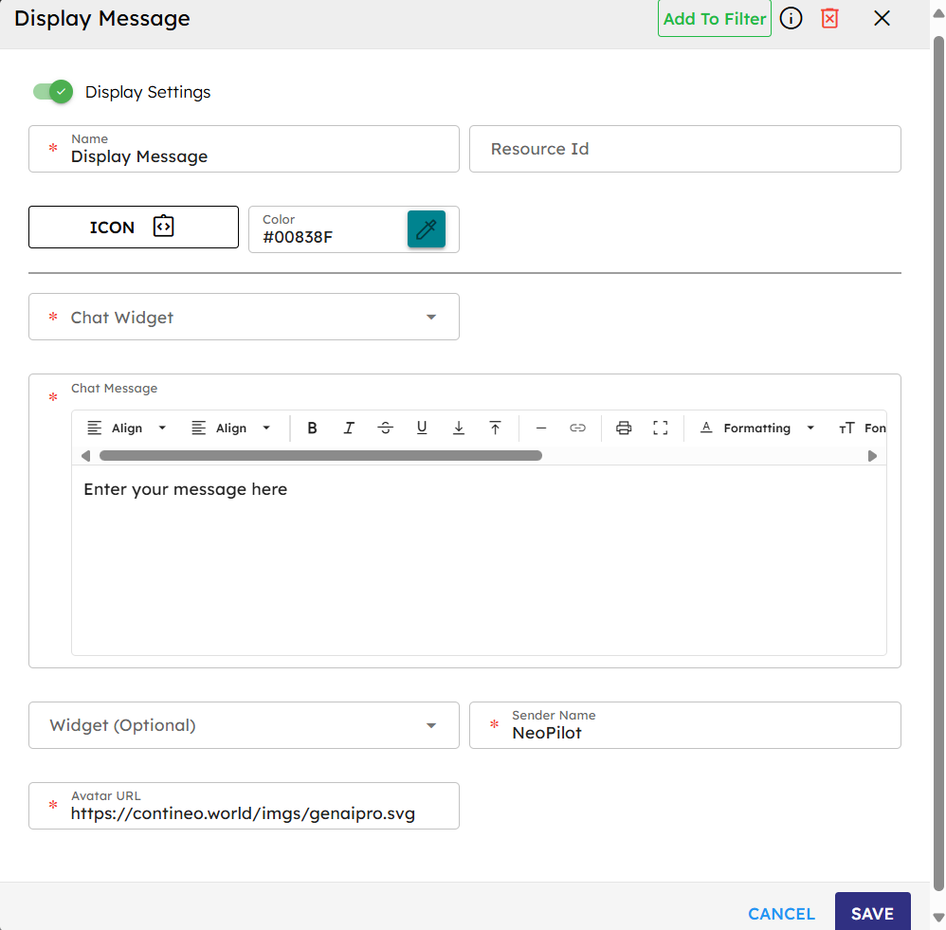This screenshot has height=930, width=946.
Task: Insert horizontal line using dash icon
Action: [541, 429]
